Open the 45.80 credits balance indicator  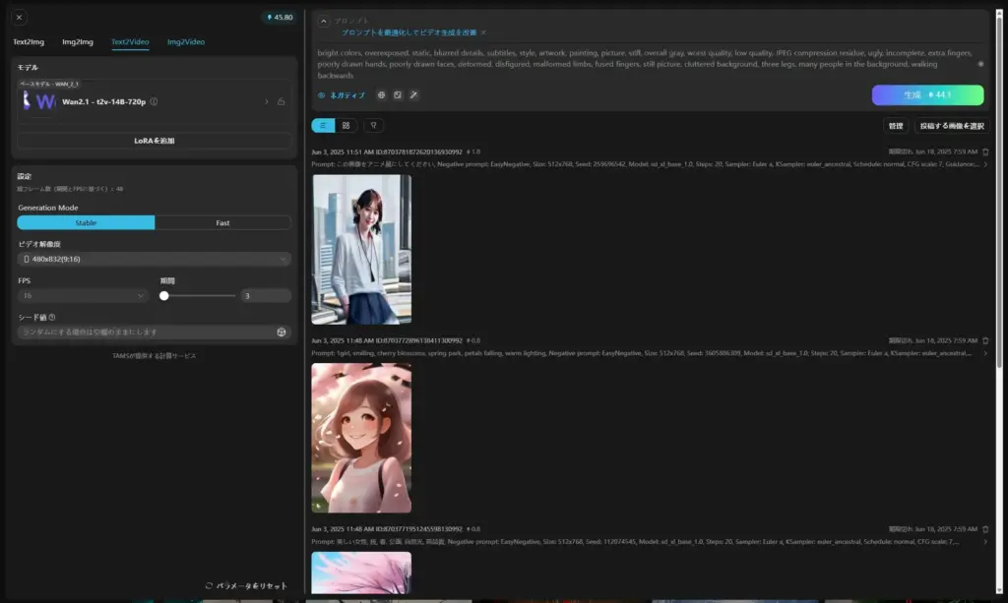pyautogui.click(x=280, y=18)
